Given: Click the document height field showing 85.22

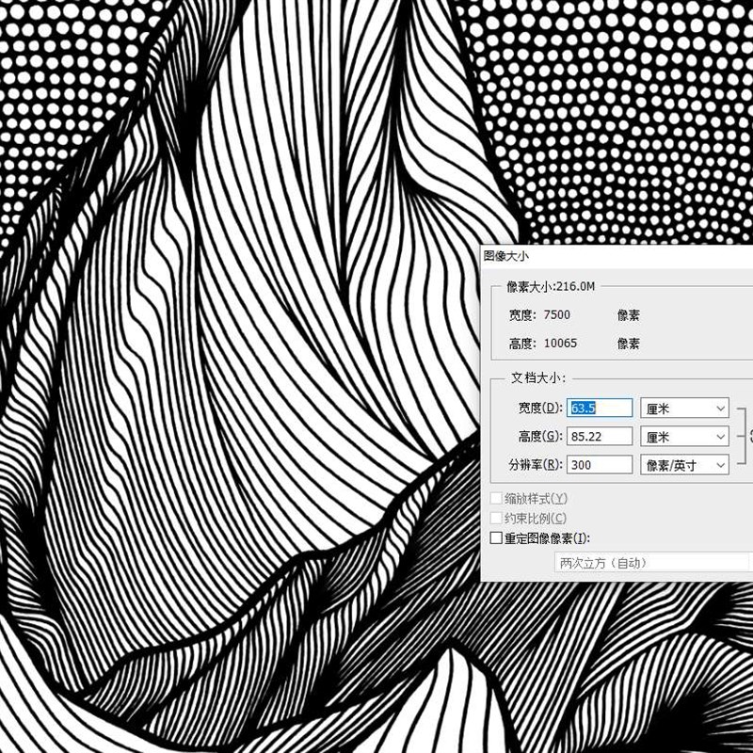Looking at the screenshot, I should pos(600,436).
